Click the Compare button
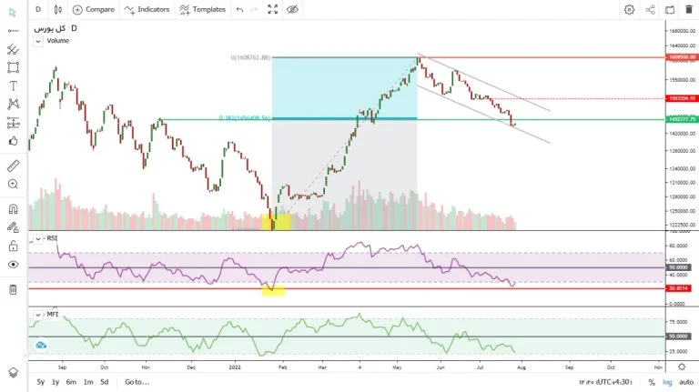The image size is (699, 392). pos(93,9)
